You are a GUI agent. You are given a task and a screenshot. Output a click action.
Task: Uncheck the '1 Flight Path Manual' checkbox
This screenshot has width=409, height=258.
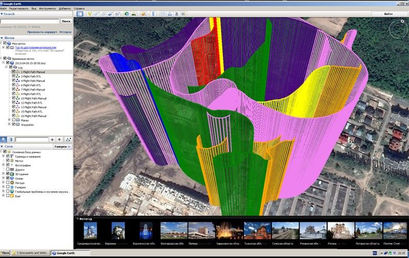pos(14,72)
